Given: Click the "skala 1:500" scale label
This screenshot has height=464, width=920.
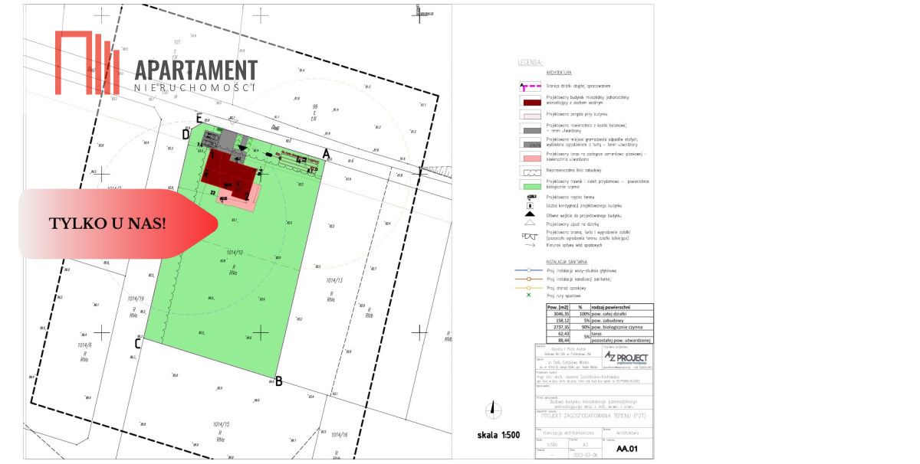Looking at the screenshot, I should click(498, 435).
